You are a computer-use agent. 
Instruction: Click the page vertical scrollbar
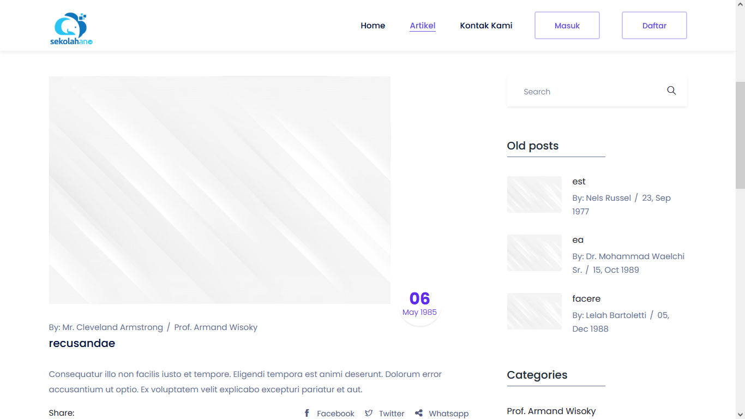[740, 135]
